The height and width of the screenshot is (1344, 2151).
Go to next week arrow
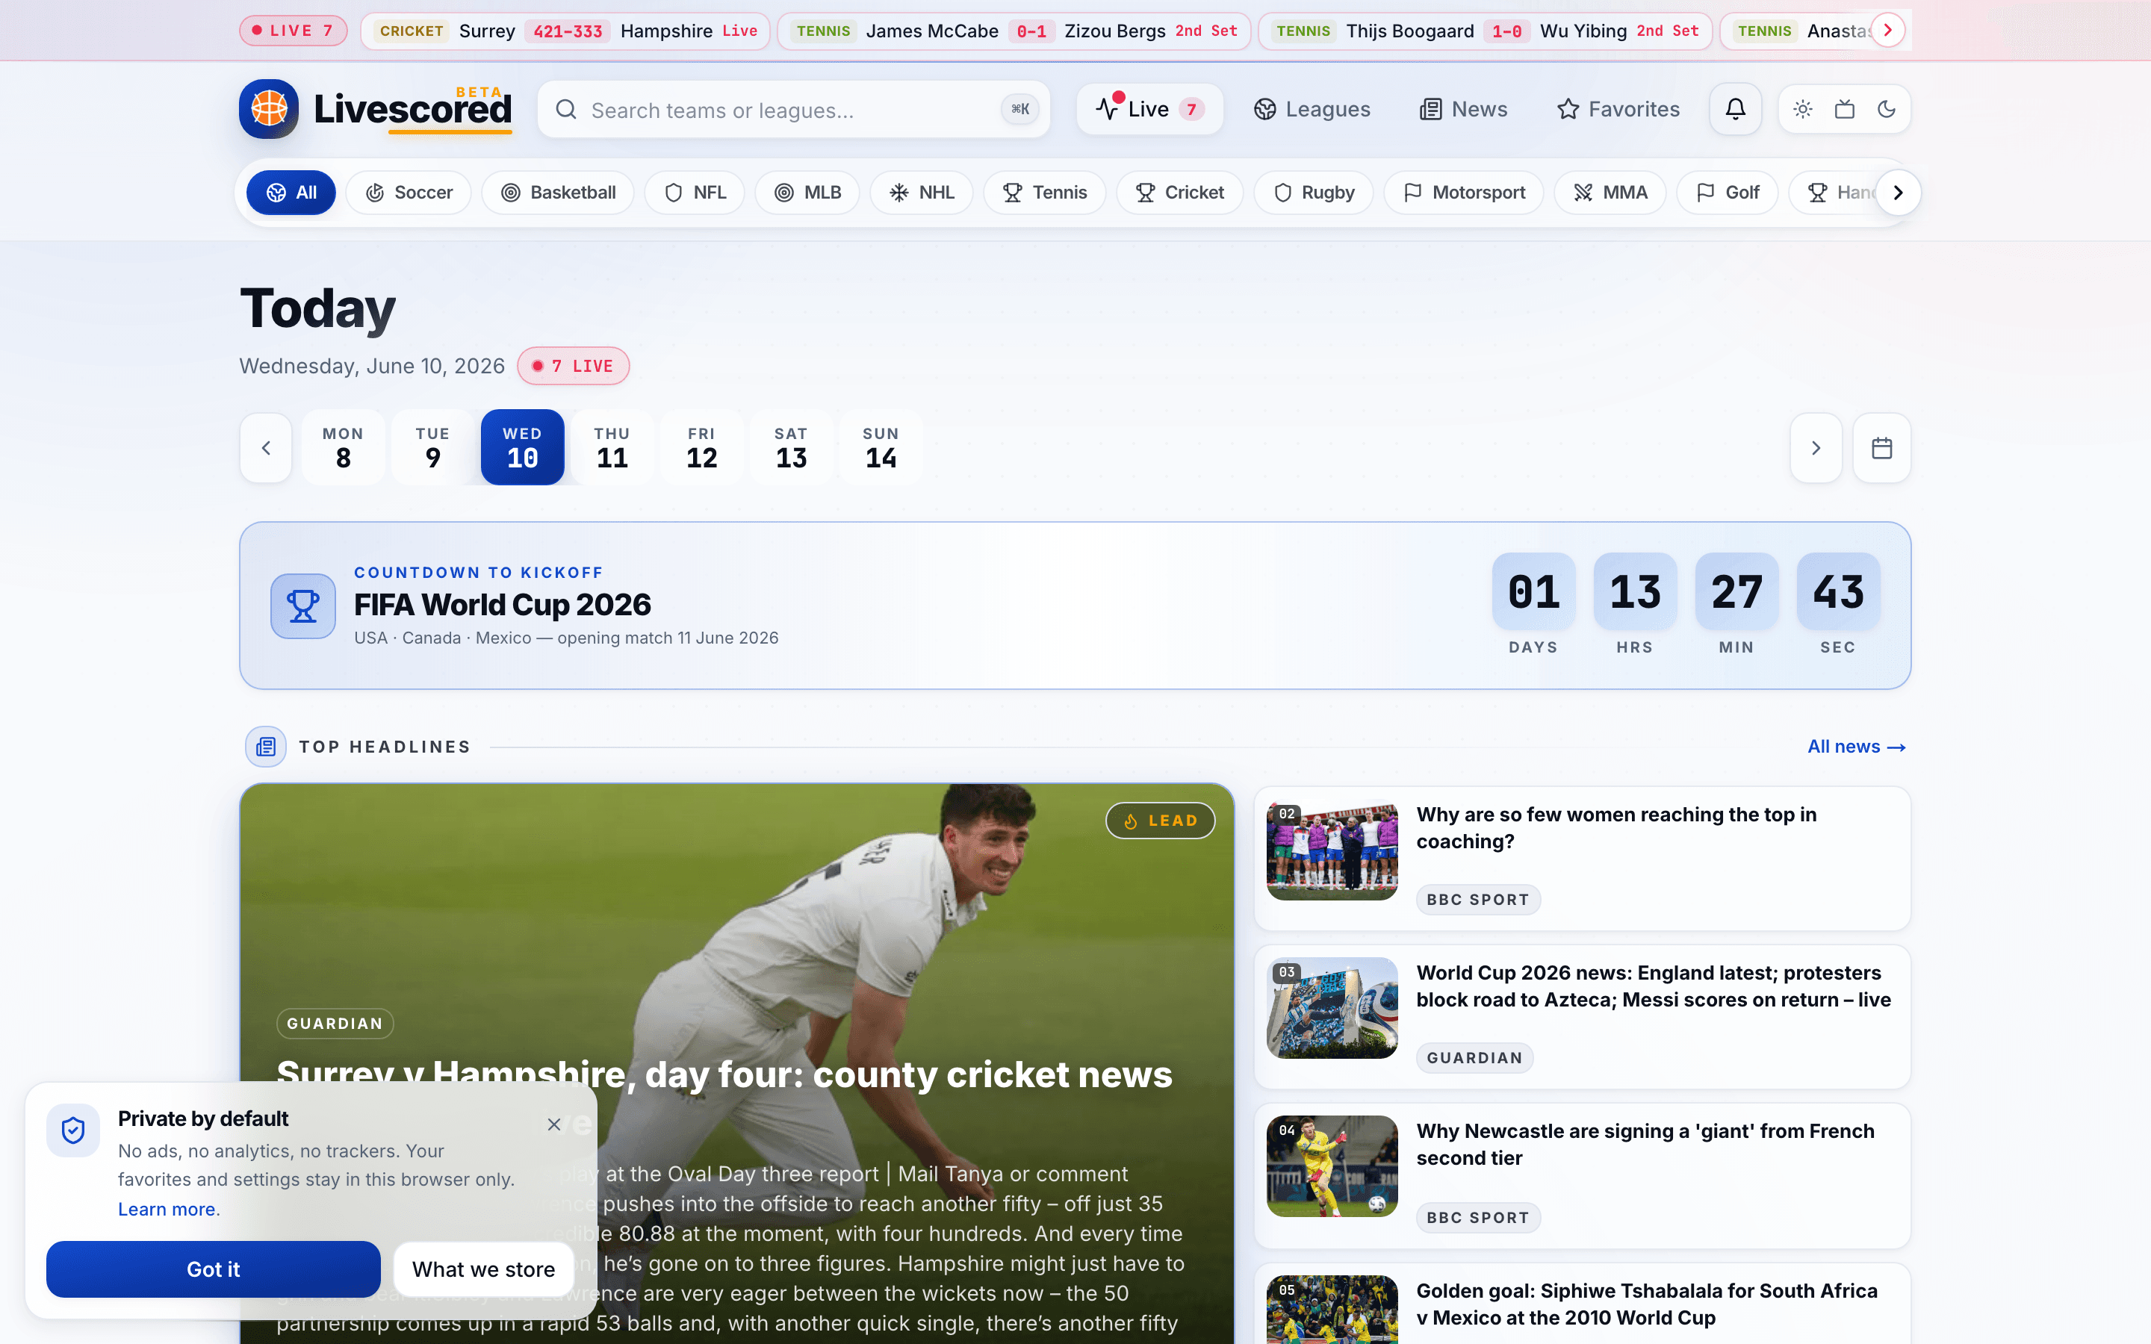pyautogui.click(x=1816, y=448)
